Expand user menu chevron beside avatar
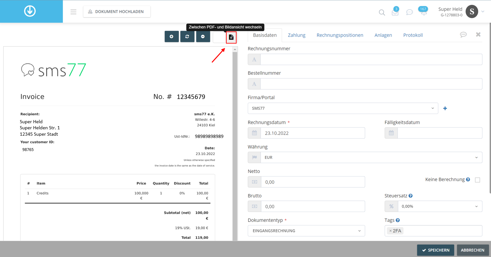This screenshot has width=491, height=257. point(483,11)
